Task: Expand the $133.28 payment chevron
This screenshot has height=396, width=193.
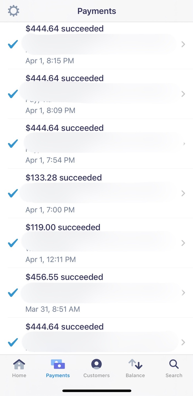Action: pos(183,193)
